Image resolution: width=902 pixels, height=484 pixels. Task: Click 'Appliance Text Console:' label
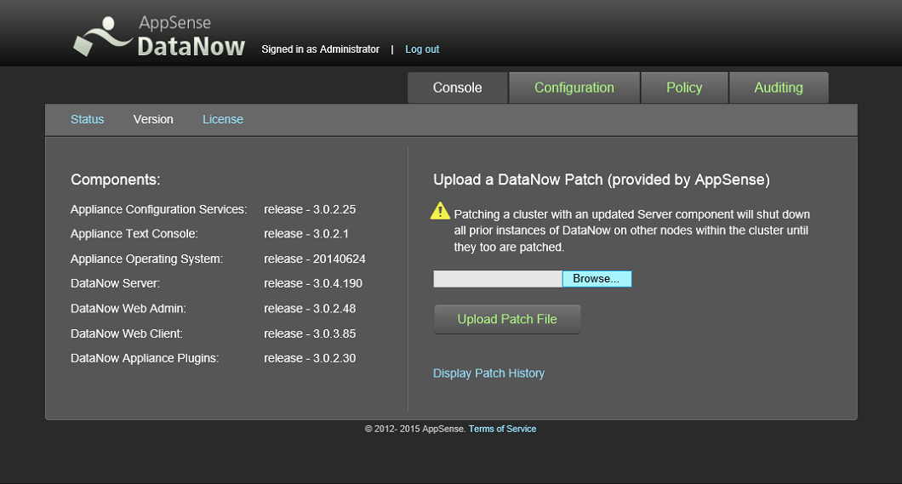point(134,234)
